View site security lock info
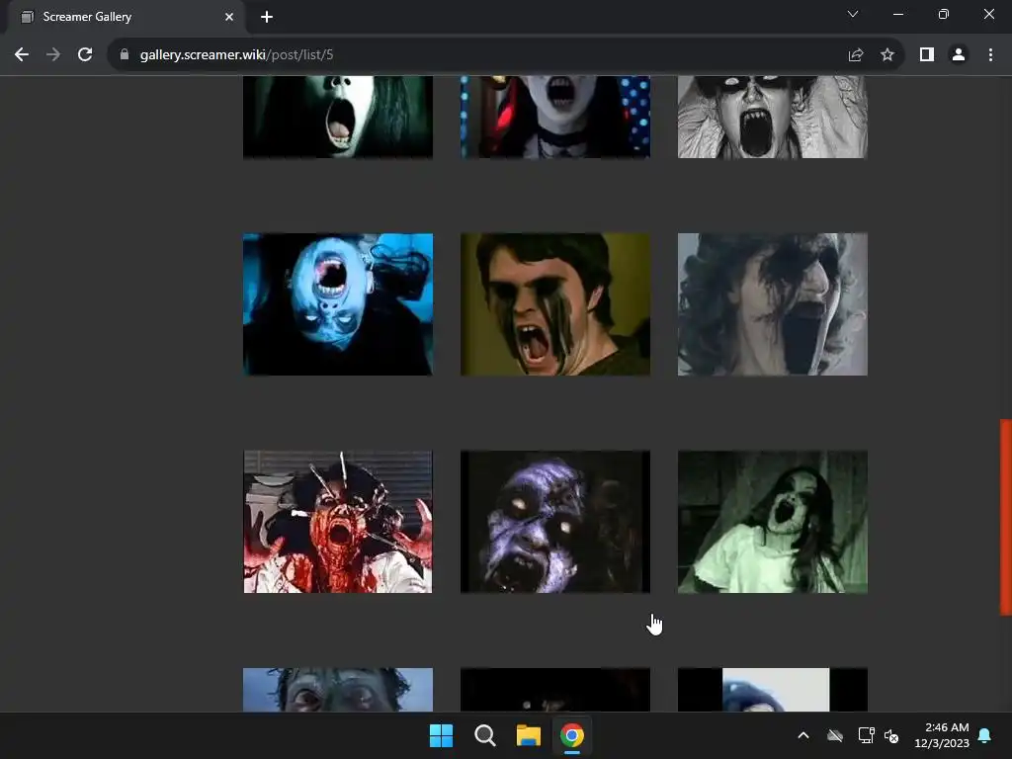 pos(125,55)
